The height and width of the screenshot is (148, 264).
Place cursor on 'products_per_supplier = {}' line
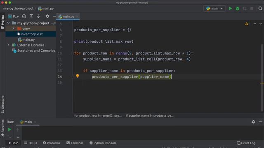(103, 30)
